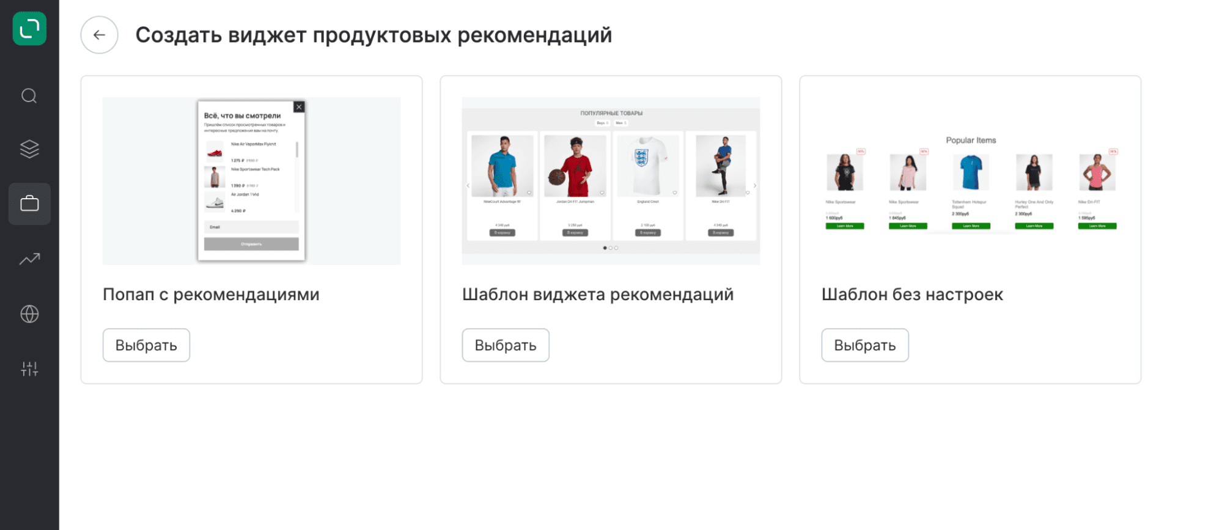Click the title Шаблон виджета рекомендаций
The height and width of the screenshot is (530, 1222).
point(597,294)
